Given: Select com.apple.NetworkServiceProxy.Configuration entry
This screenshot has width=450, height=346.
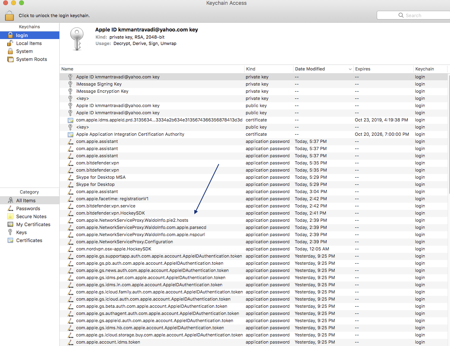Looking at the screenshot, I should tap(254, 242).
